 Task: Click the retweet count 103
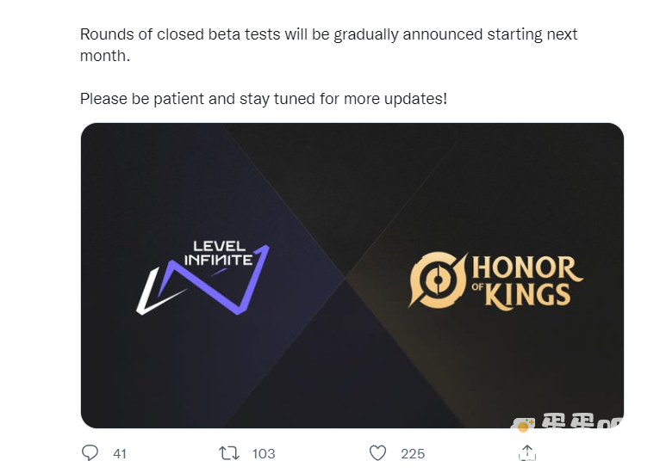click(x=264, y=454)
